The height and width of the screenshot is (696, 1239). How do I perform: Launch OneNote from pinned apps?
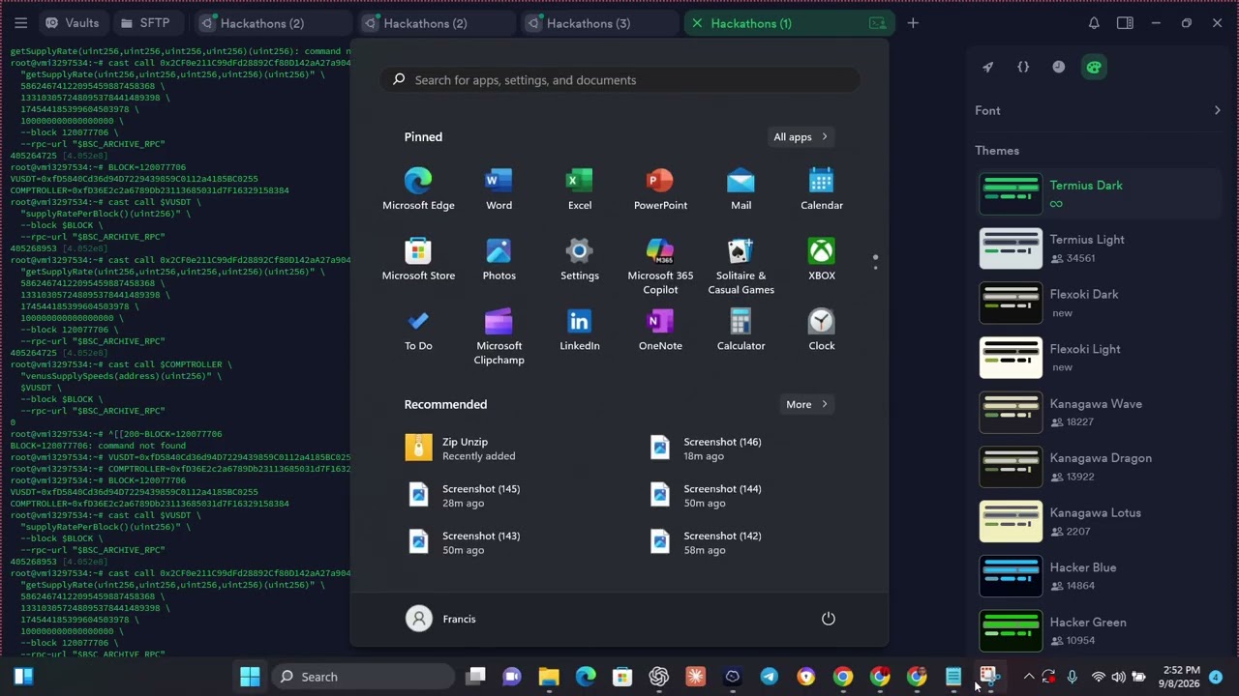coord(660,330)
